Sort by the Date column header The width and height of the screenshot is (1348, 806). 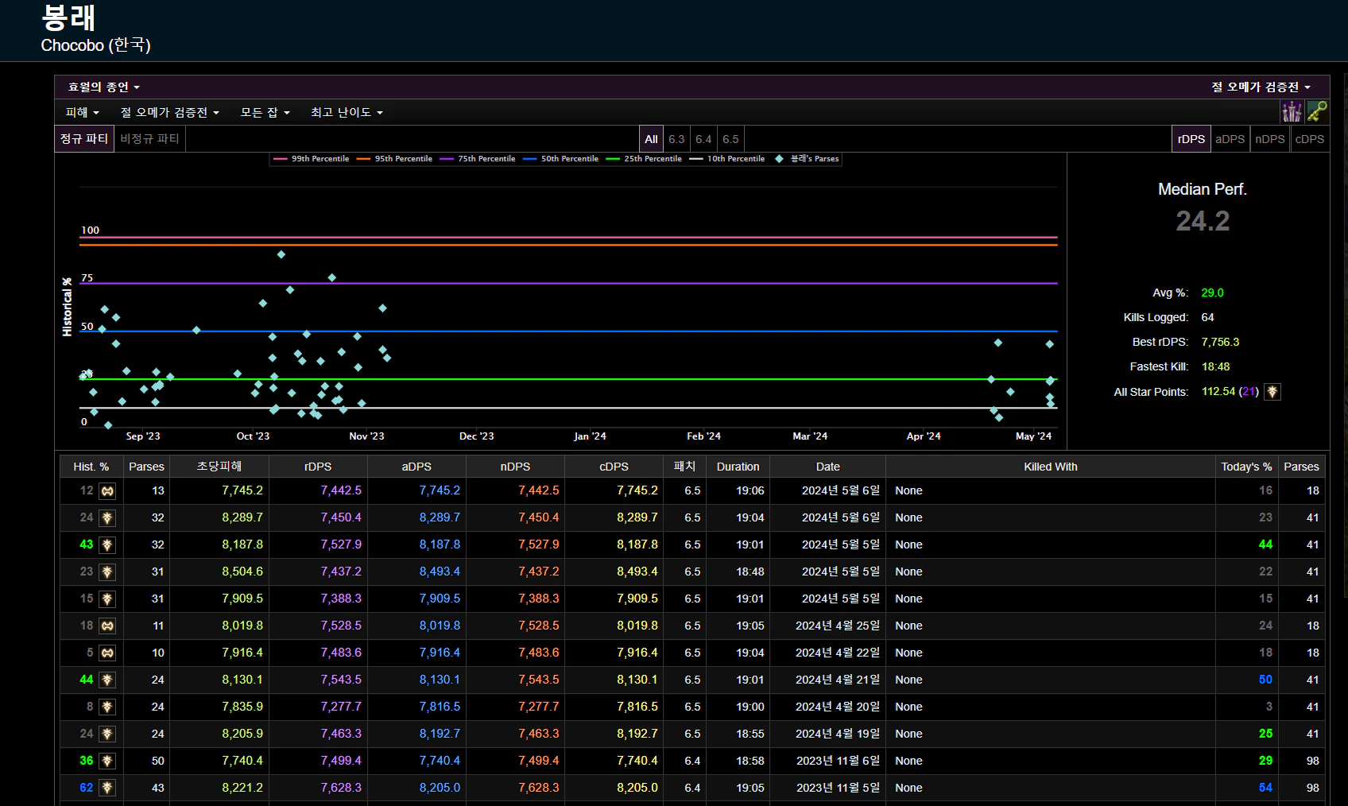827,467
